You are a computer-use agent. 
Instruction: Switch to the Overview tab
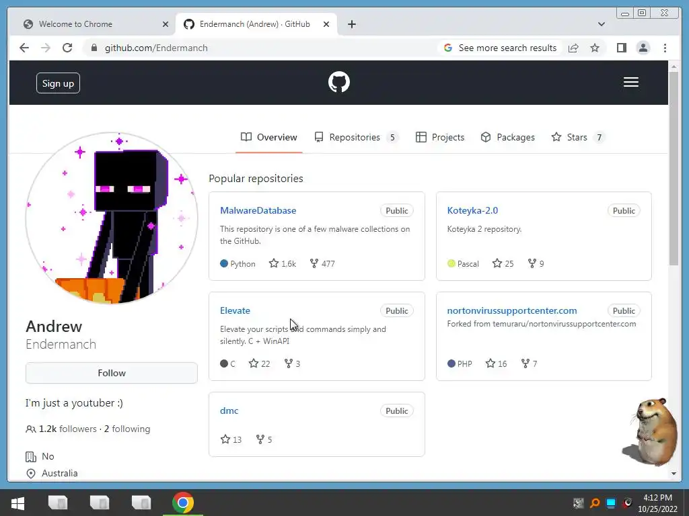click(x=269, y=137)
